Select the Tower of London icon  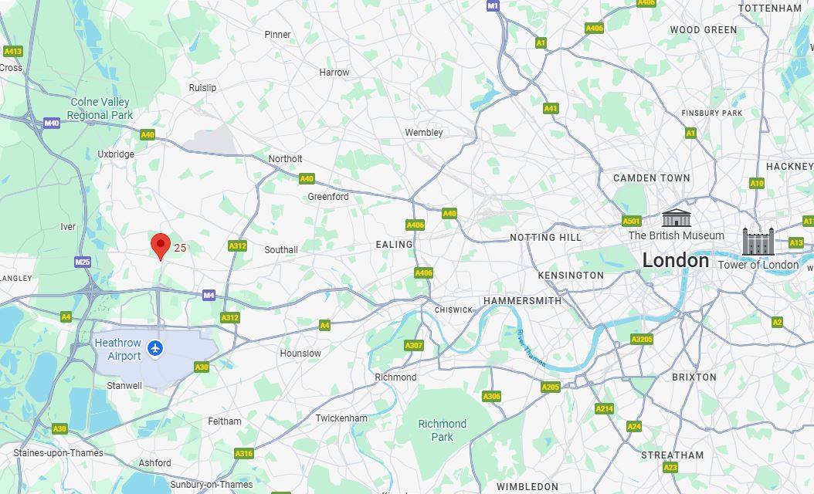coord(758,242)
